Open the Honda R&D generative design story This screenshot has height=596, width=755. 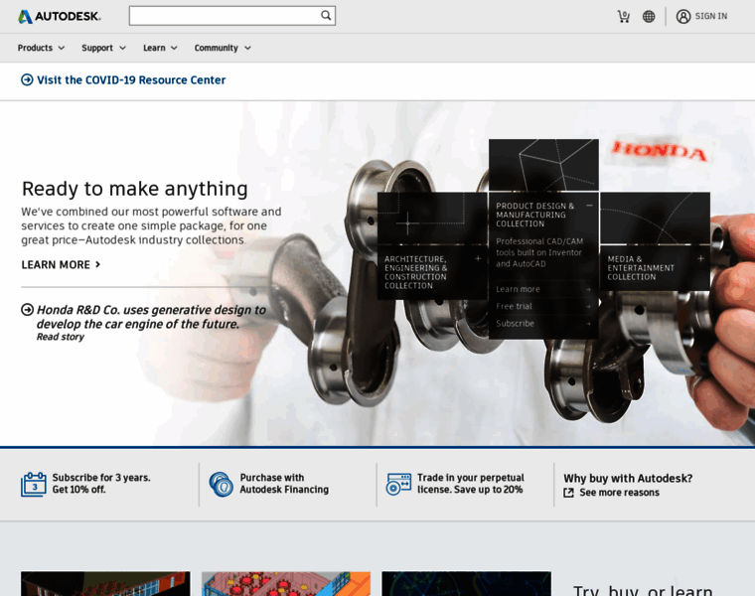[151, 317]
